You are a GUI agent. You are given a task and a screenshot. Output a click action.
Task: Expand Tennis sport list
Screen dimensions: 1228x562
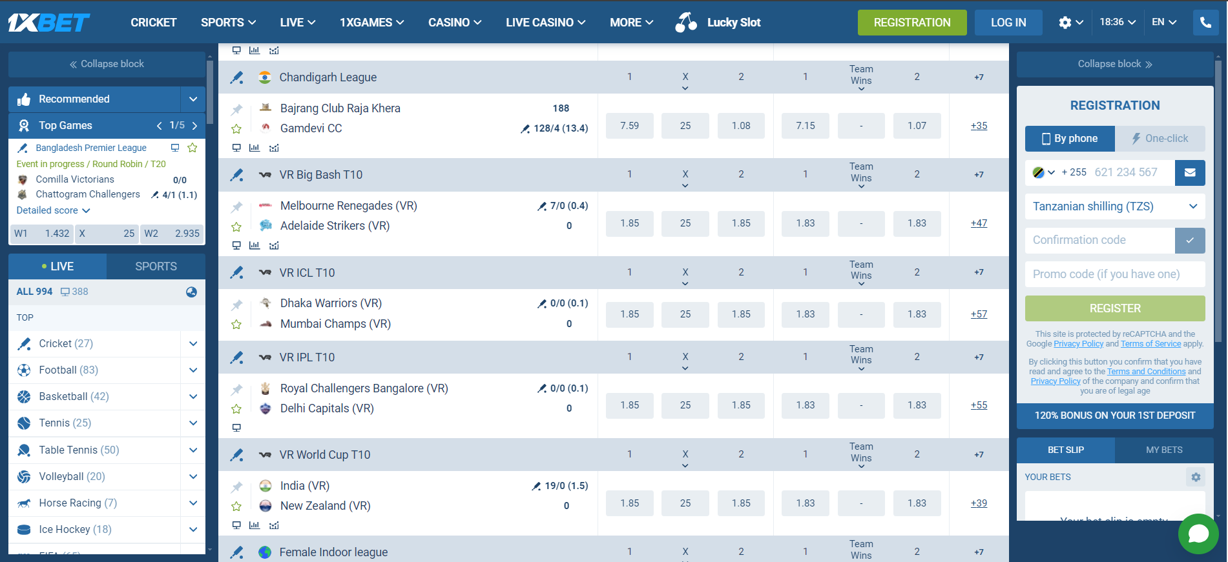[x=193, y=423]
